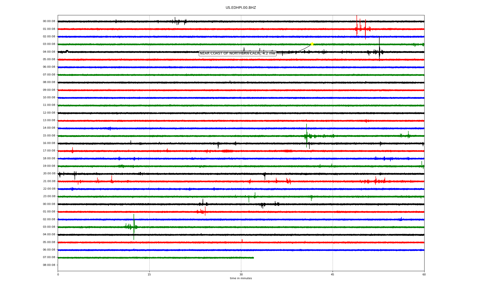Click the plot title US.EDHPI.00.BHZ
Image resolution: width=482 pixels, height=301 pixels.
pyautogui.click(x=241, y=8)
